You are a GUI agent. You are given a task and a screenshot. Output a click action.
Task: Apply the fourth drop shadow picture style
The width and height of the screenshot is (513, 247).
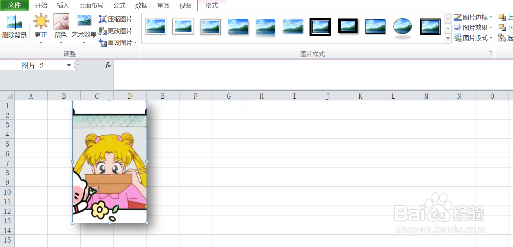click(x=238, y=27)
